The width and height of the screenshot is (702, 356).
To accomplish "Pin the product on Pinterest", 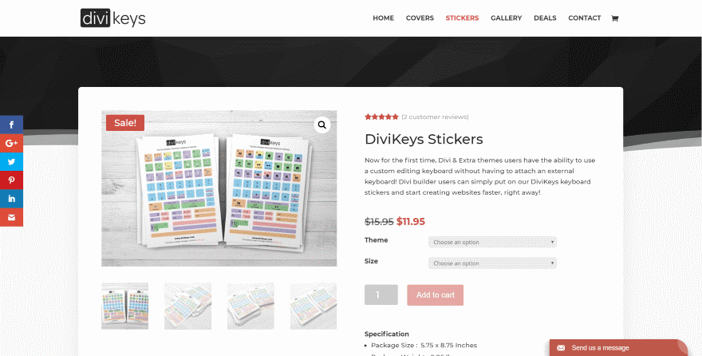I will click(11, 180).
